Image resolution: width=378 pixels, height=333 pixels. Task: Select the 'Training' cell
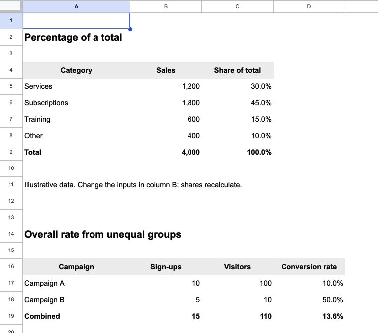tap(77, 119)
